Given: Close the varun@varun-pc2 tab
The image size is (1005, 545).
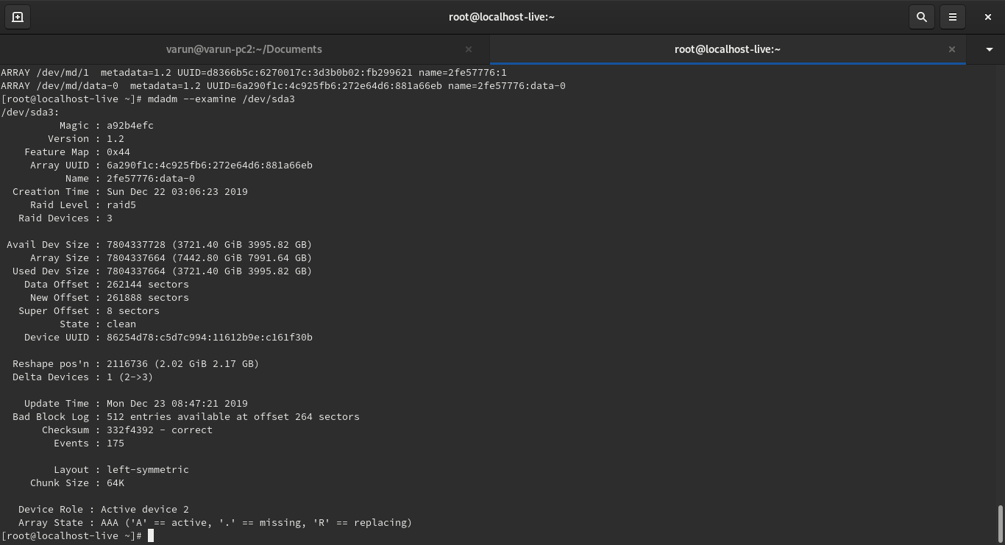Looking at the screenshot, I should pos(469,49).
